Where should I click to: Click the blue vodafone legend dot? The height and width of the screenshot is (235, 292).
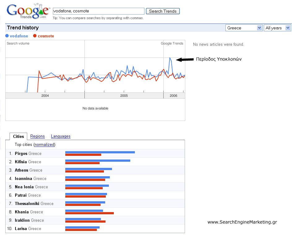click(x=7, y=36)
